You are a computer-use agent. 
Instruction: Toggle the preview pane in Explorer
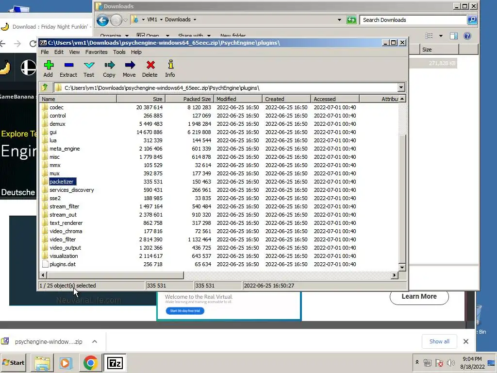(454, 36)
